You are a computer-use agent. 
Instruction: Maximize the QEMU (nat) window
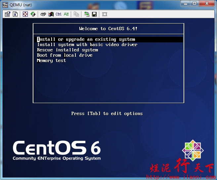[x=195, y=3]
